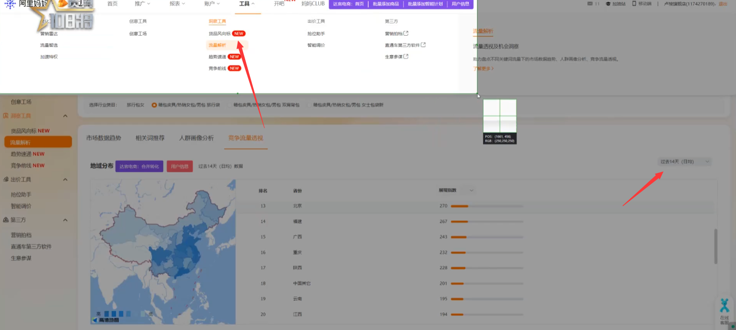Click the 移动端 phone icon

tap(634, 4)
